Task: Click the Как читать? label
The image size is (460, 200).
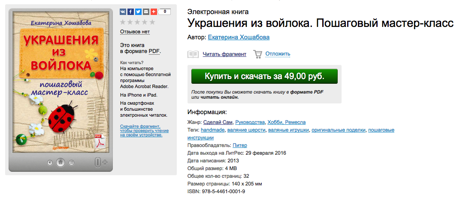Action: pos(132,62)
